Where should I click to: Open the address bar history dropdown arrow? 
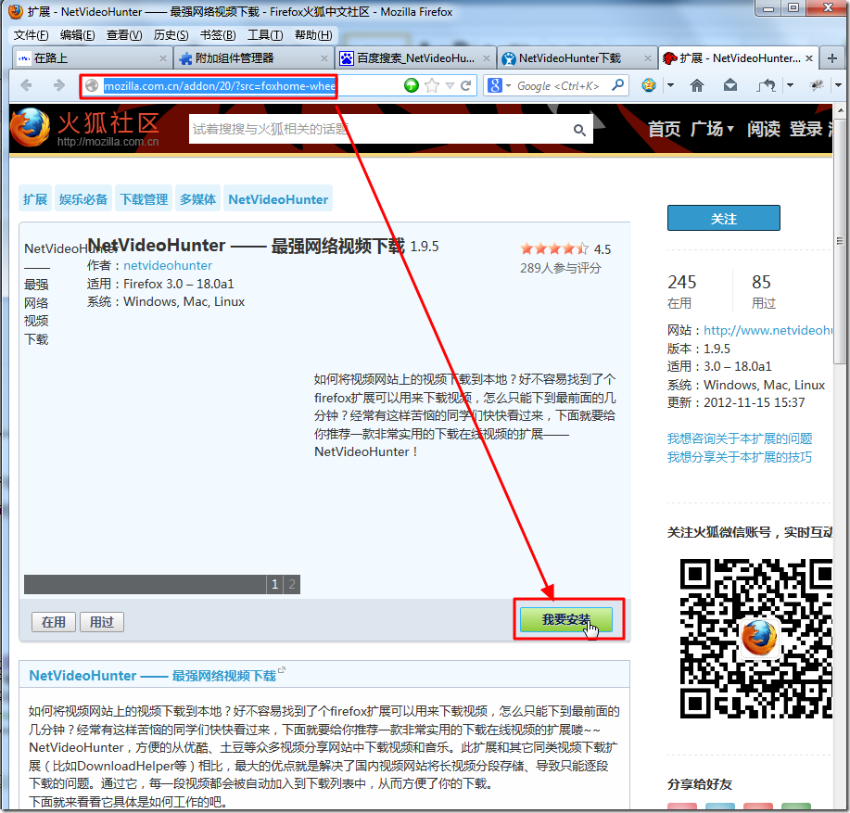pos(450,85)
